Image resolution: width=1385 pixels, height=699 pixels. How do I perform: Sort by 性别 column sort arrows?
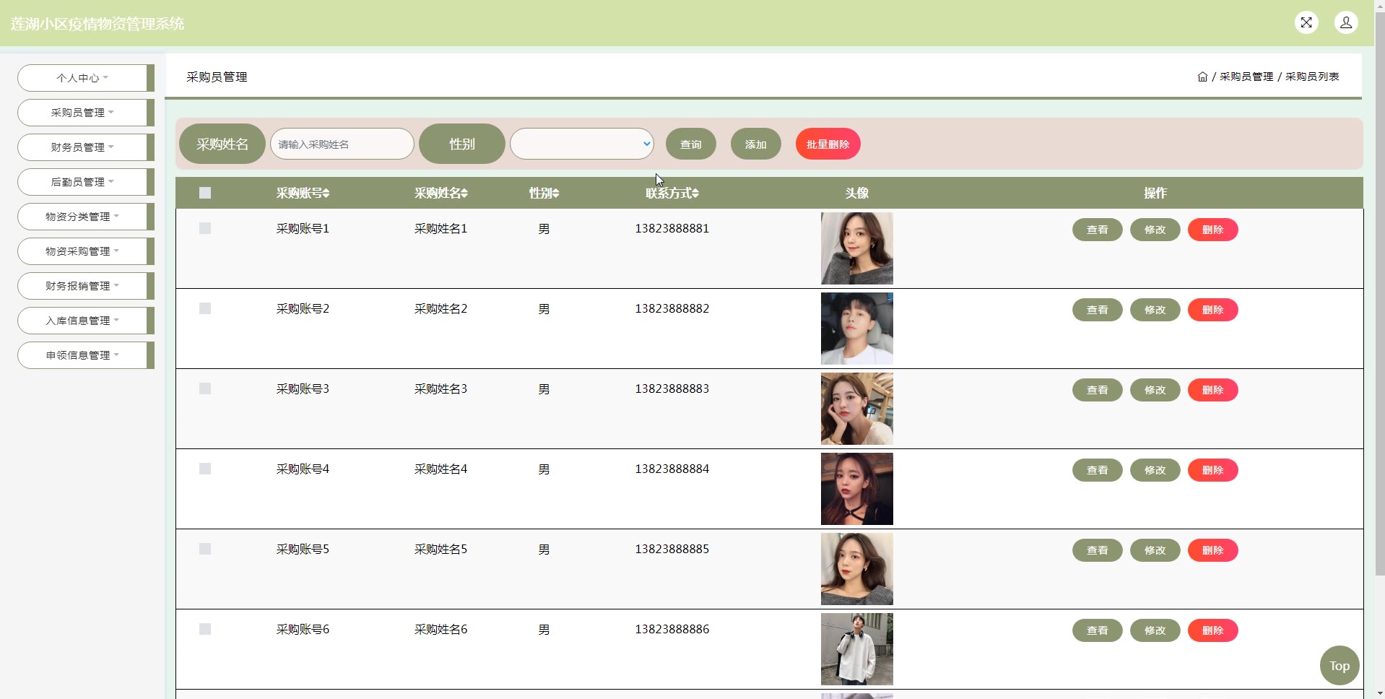[x=556, y=194]
